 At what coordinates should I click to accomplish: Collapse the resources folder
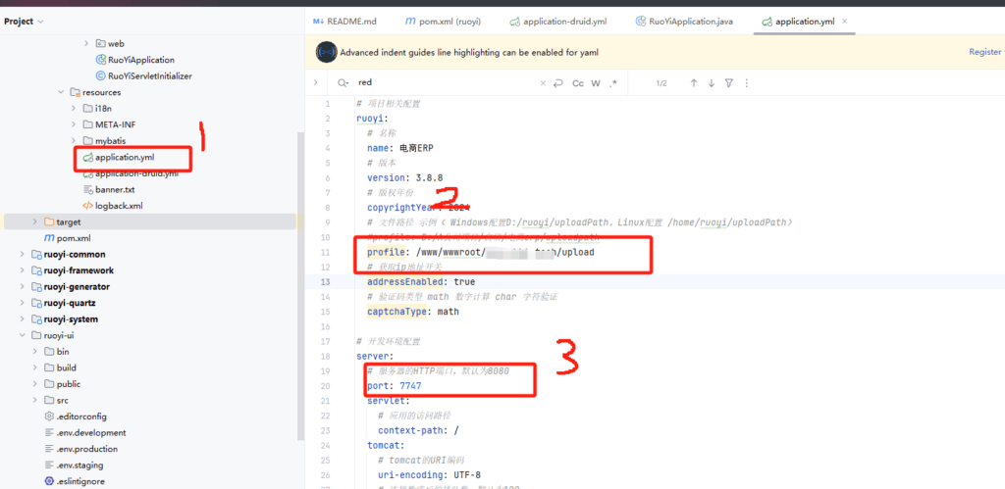[61, 92]
